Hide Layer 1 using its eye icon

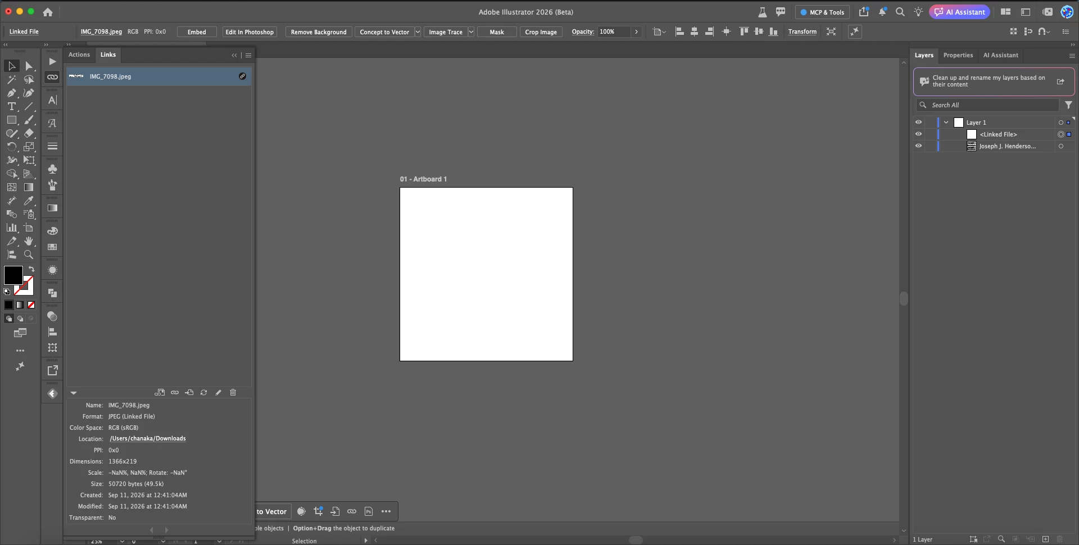tap(918, 122)
